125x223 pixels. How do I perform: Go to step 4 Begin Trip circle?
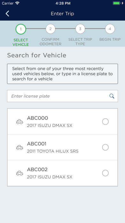click(x=110, y=29)
